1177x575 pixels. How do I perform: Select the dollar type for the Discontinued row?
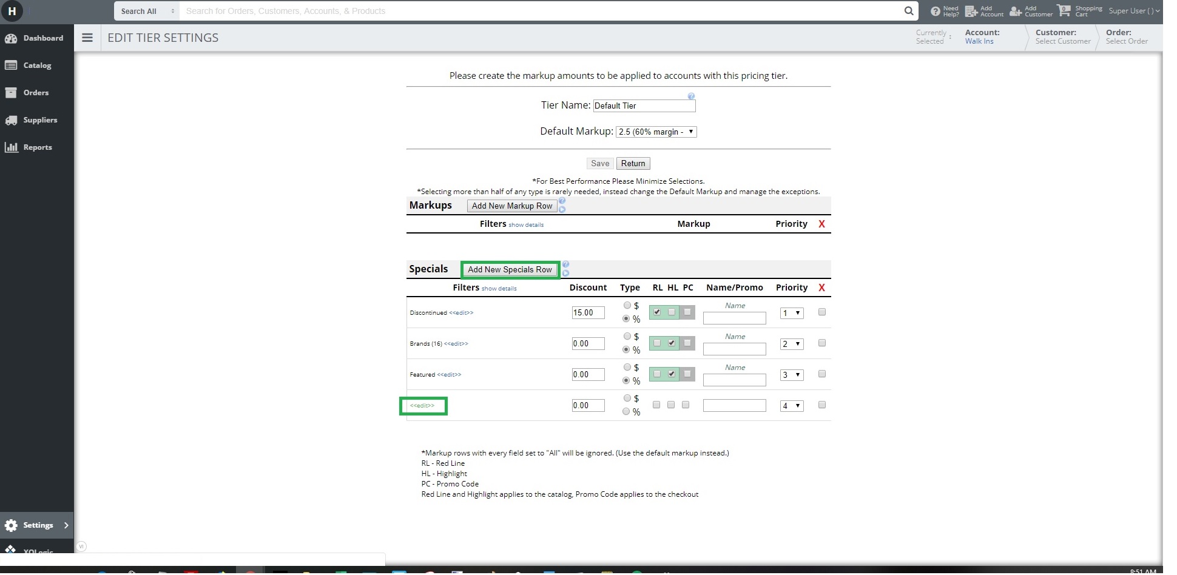point(627,306)
